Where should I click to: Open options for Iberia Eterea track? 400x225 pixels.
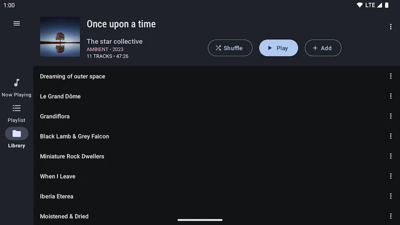[391, 196]
